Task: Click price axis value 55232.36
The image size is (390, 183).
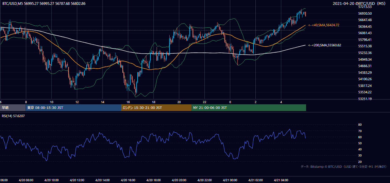Action: point(365,53)
